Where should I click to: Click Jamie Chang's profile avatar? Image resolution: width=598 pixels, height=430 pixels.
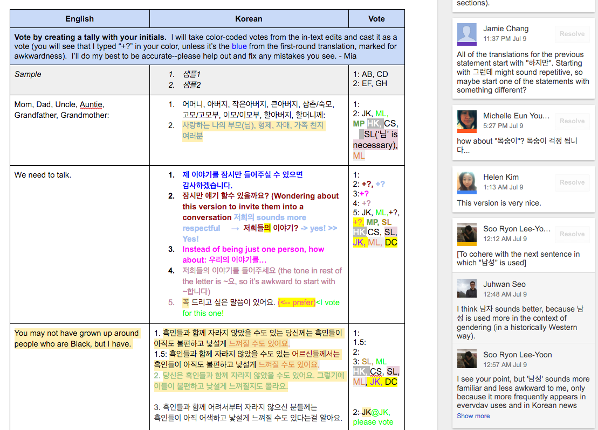[466, 33]
